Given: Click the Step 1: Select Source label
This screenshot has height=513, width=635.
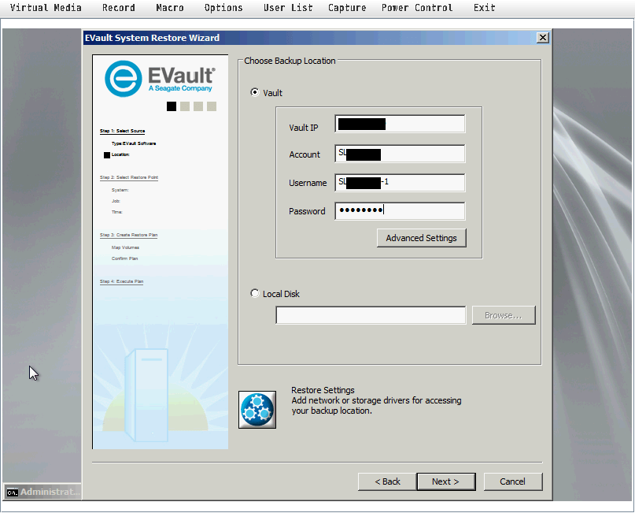Looking at the screenshot, I should click(122, 131).
